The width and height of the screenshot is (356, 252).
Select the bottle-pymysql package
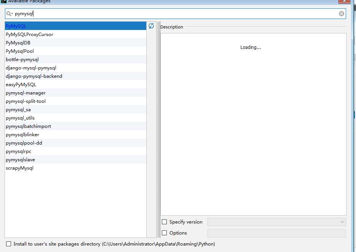tap(75, 60)
